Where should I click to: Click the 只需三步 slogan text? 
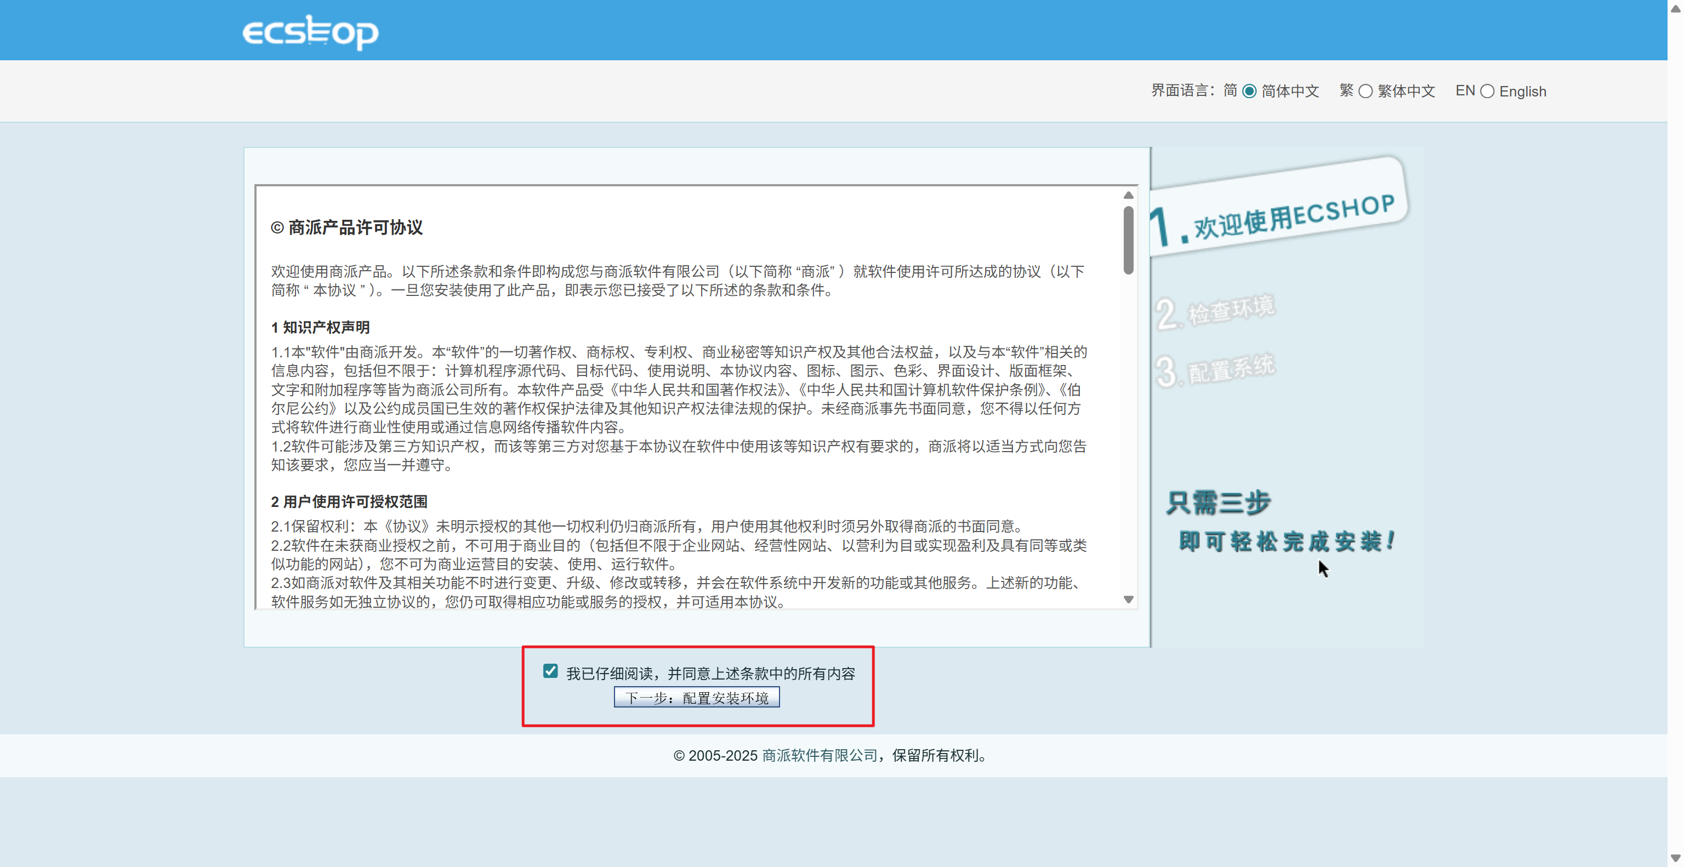(x=1219, y=503)
